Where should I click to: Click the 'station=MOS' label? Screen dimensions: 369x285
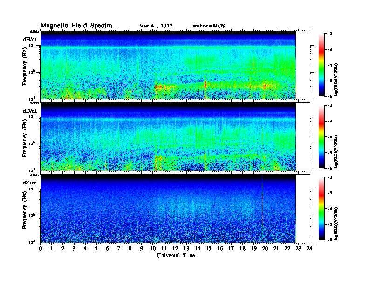tap(209, 26)
